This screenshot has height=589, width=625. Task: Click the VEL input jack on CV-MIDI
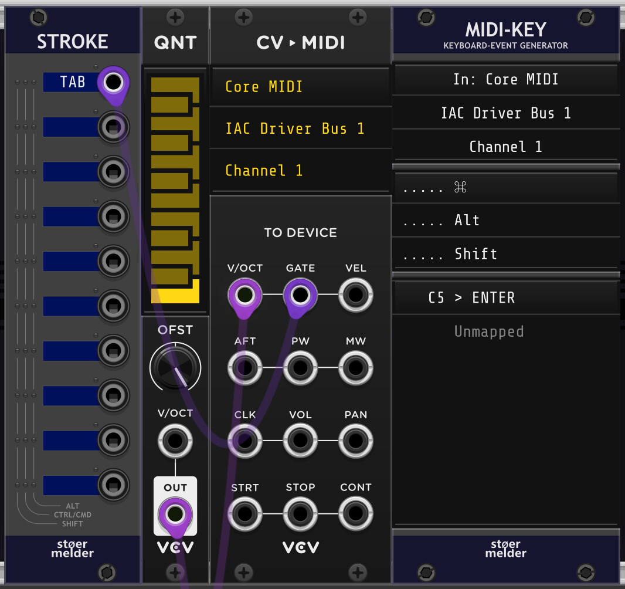pyautogui.click(x=355, y=294)
